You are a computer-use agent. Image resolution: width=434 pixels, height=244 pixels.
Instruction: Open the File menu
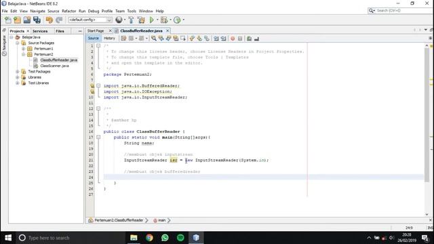click(5, 11)
